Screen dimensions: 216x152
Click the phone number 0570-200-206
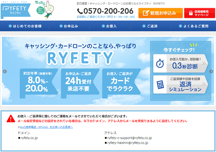[x=108, y=11]
